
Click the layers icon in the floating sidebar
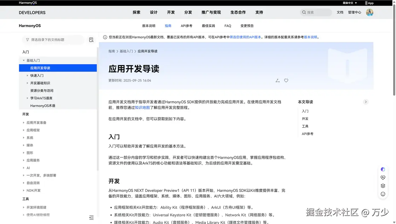click(x=383, y=185)
